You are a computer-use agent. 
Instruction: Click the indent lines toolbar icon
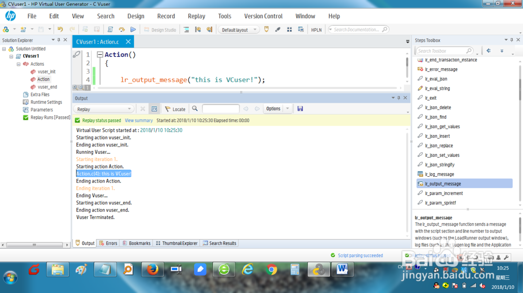tap(187, 30)
